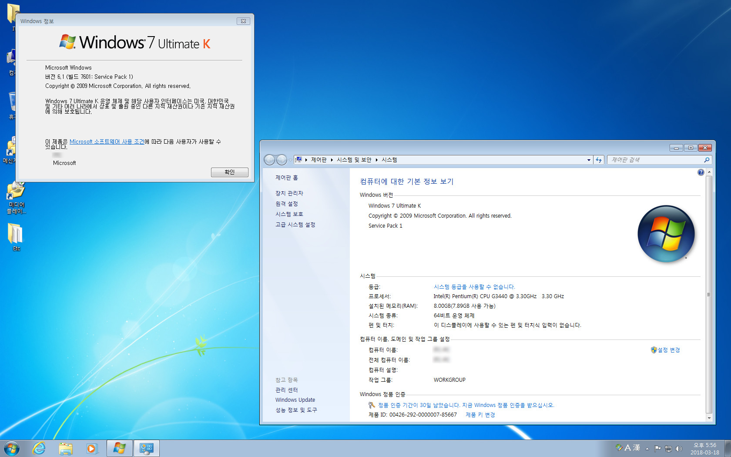Select the product ID 00426-292-0000007-85667

(x=423, y=415)
